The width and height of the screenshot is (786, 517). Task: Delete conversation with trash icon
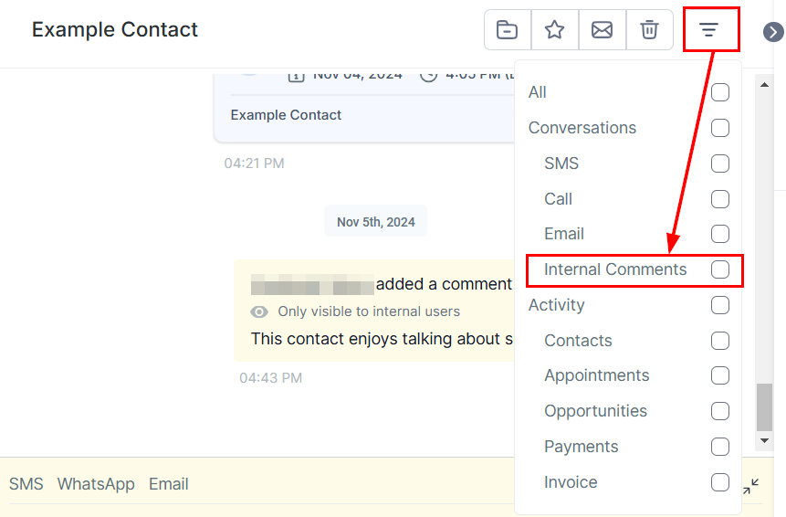(x=649, y=30)
